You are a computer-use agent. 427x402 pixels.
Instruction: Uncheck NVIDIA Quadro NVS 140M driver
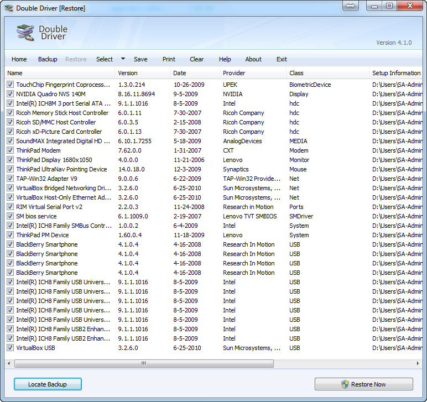(x=11, y=94)
